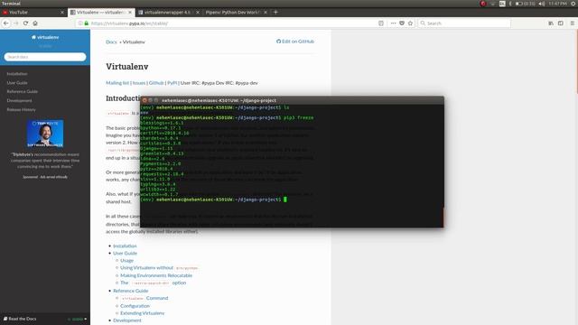This screenshot has width=578, height=325.
Task: Close the virtualenvwrapper tab
Action: click(x=198, y=12)
